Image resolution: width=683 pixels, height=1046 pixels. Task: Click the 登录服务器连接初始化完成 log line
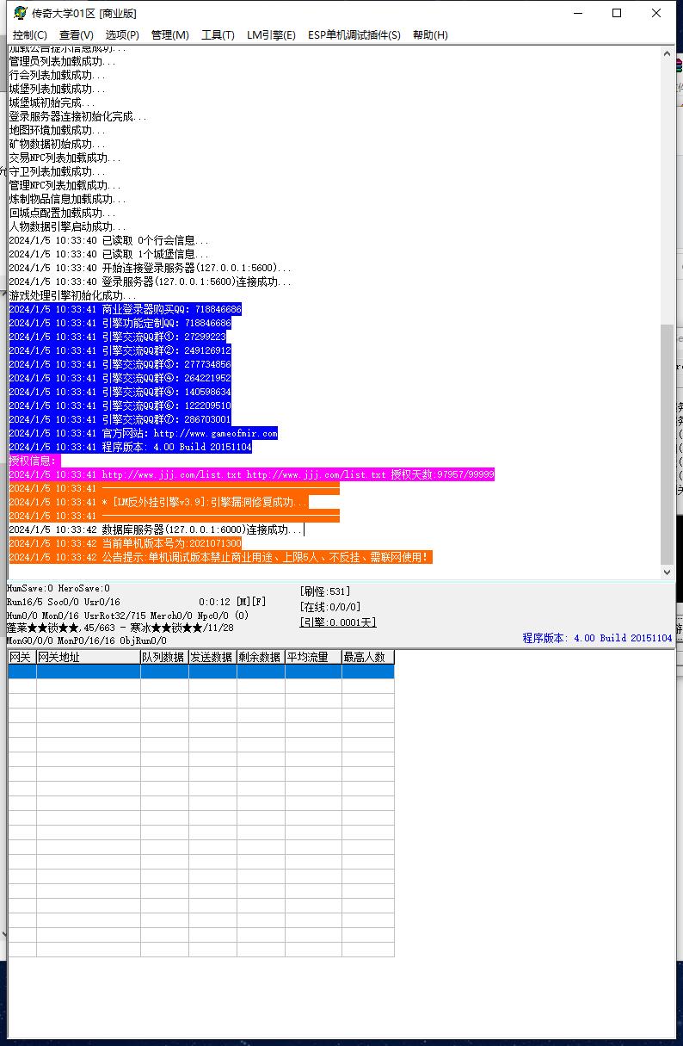[x=77, y=116]
